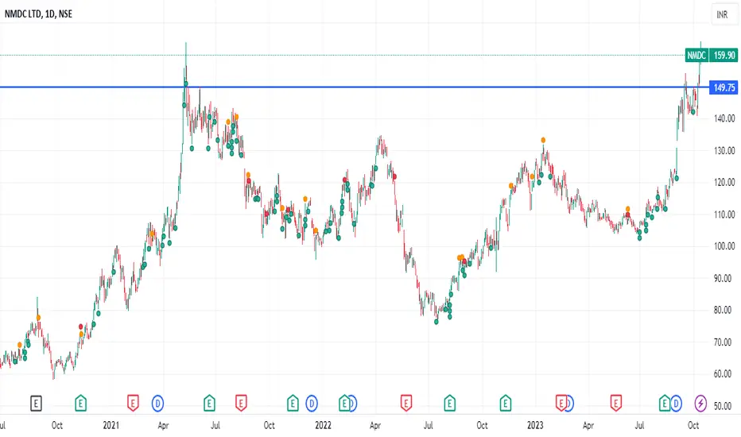This screenshot has height=437, width=741.
Task: Click the Oct label left of 2022
Action: [270, 425]
